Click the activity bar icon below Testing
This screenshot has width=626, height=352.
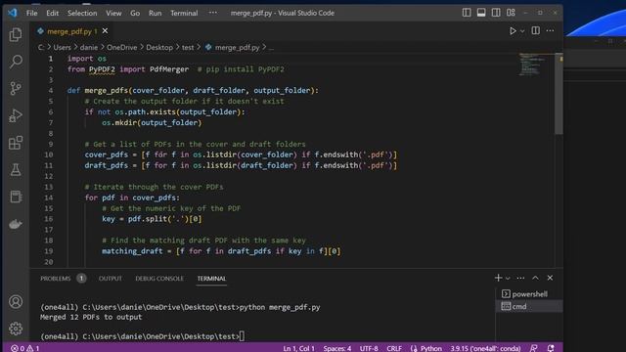coord(16,197)
